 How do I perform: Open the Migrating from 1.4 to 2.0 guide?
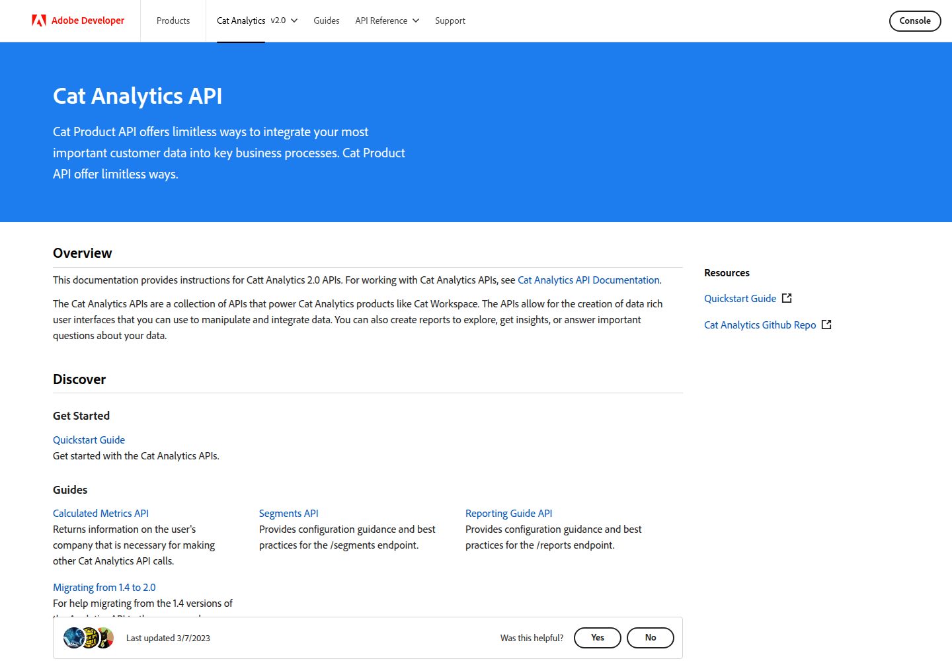click(104, 588)
